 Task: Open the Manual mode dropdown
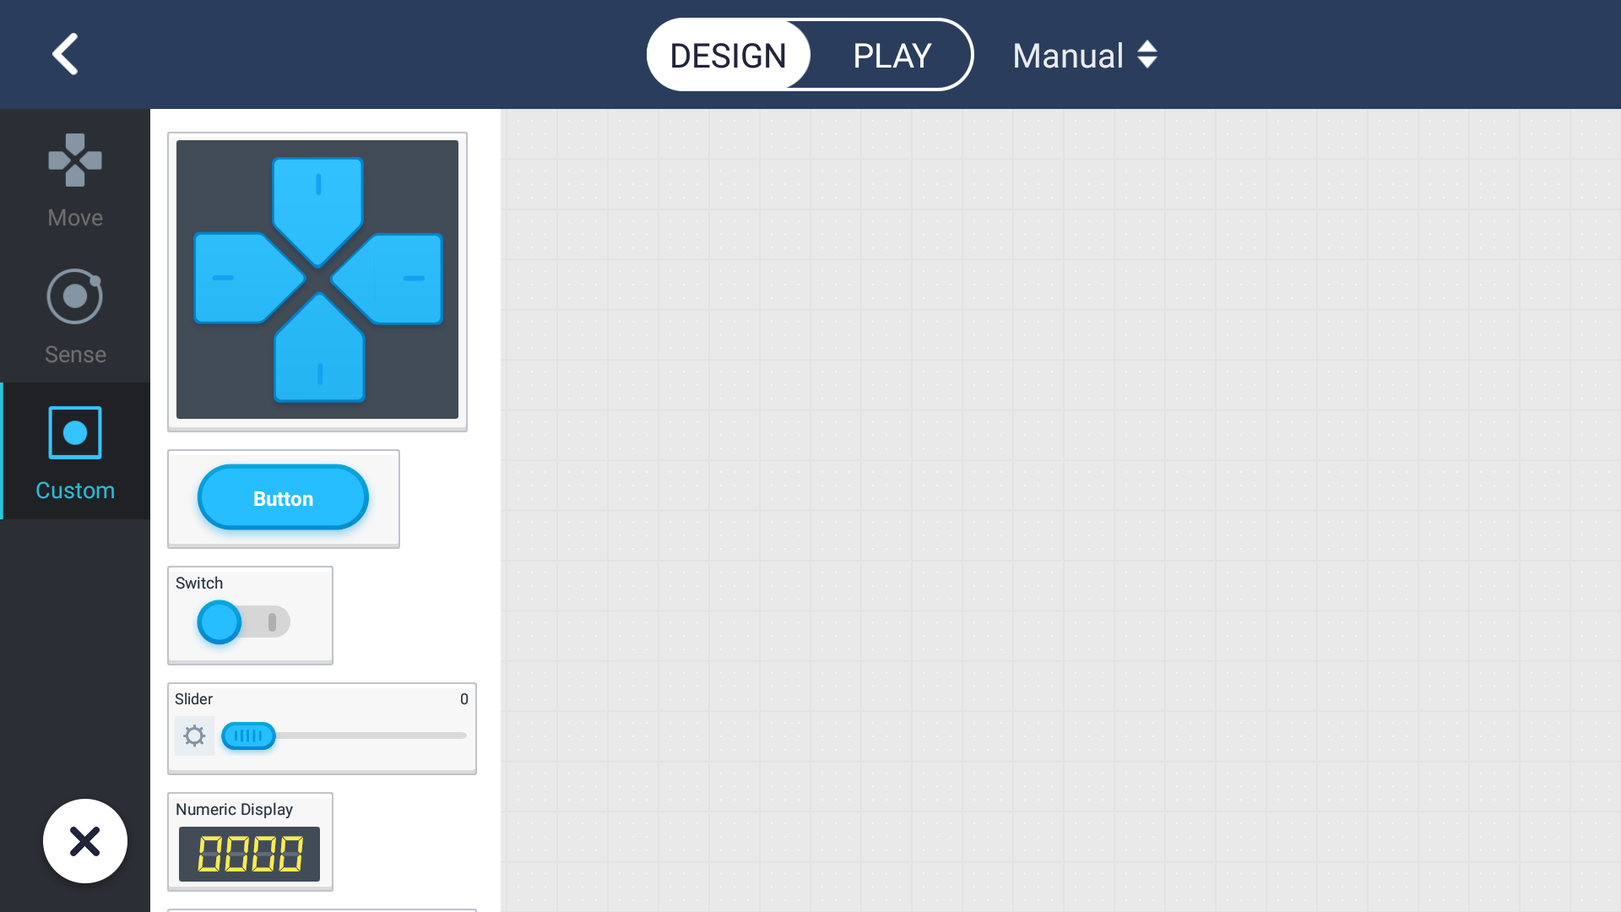(x=1085, y=56)
